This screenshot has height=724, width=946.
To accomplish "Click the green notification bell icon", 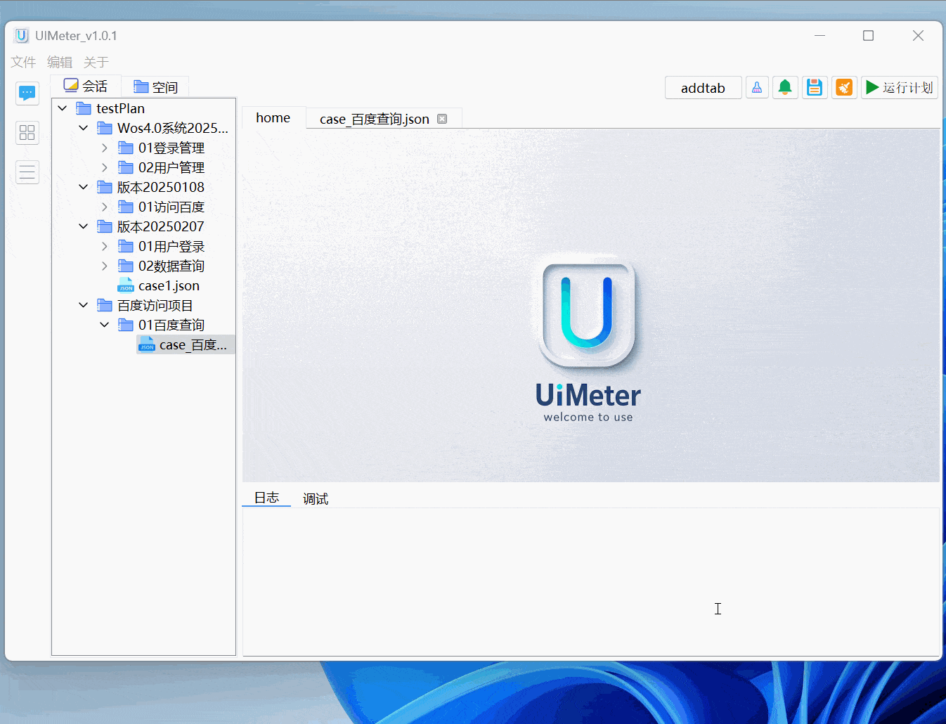I will [x=785, y=87].
